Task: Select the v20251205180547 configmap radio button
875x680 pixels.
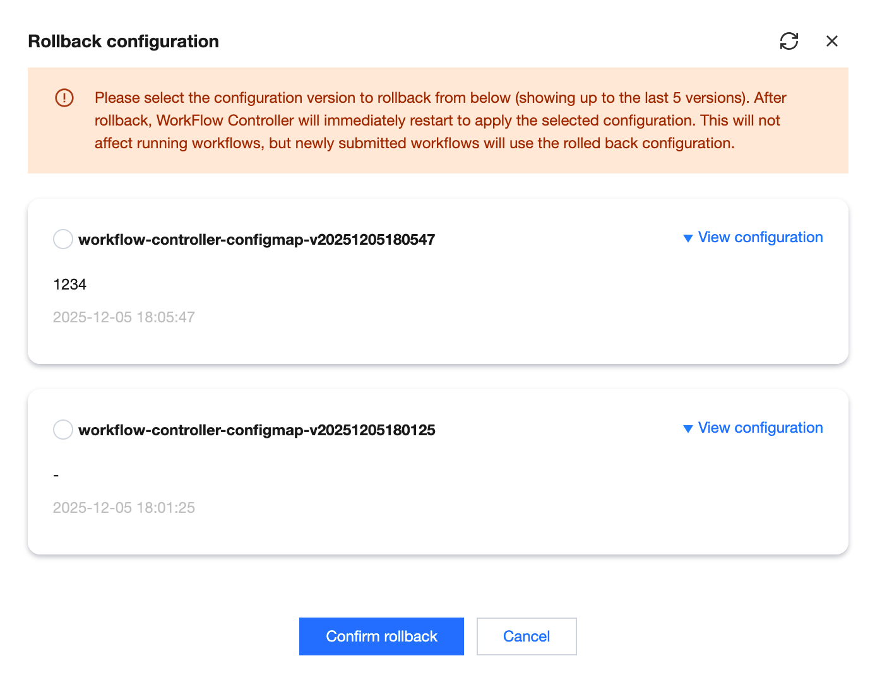Action: pos(63,239)
